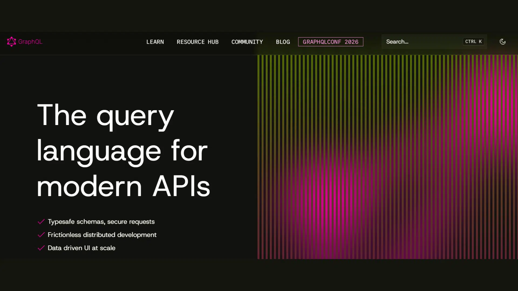Open the Resource Hub menu
Screen dimensions: 518x291
click(x=197, y=42)
